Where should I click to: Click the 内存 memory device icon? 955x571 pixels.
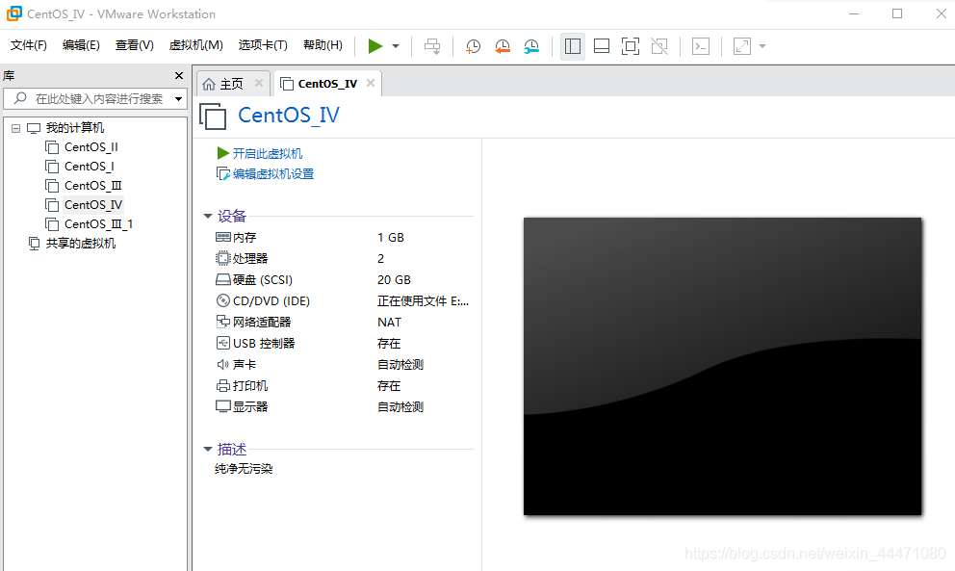pyautogui.click(x=223, y=237)
